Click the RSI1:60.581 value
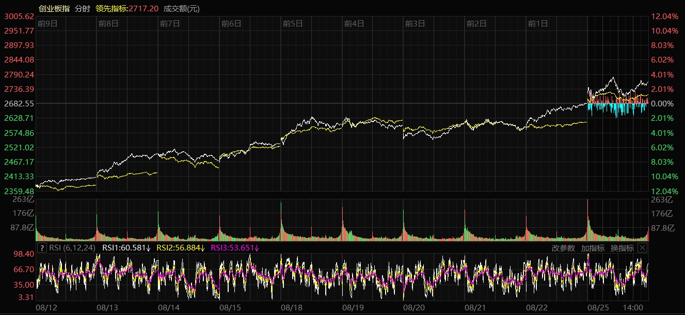Screen dimensions: 685x315 pyautogui.click(x=126, y=248)
